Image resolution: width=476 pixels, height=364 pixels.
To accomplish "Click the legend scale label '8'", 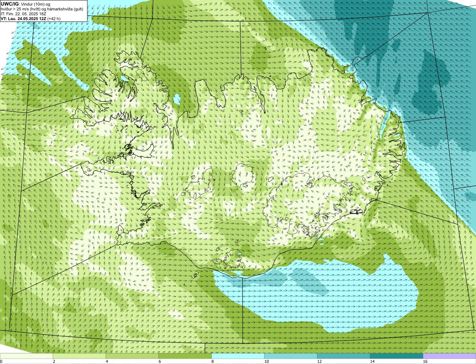I will [212, 361].
